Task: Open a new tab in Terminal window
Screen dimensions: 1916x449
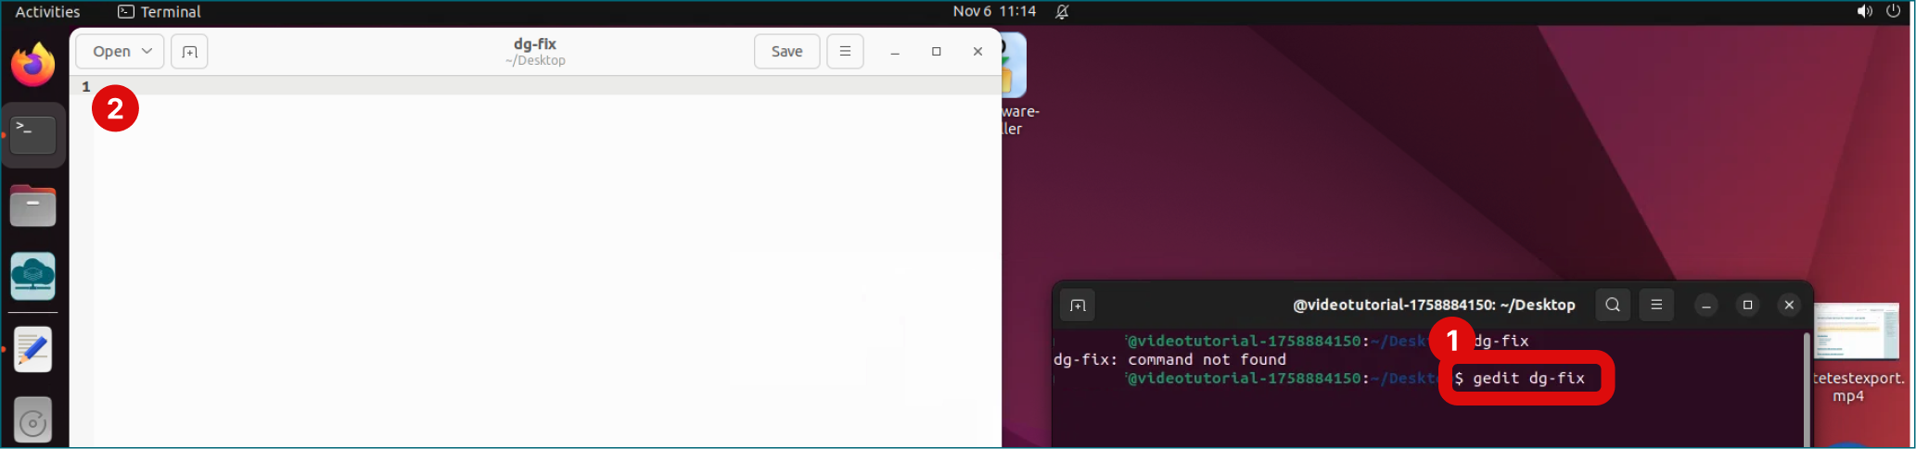Action: (1078, 306)
